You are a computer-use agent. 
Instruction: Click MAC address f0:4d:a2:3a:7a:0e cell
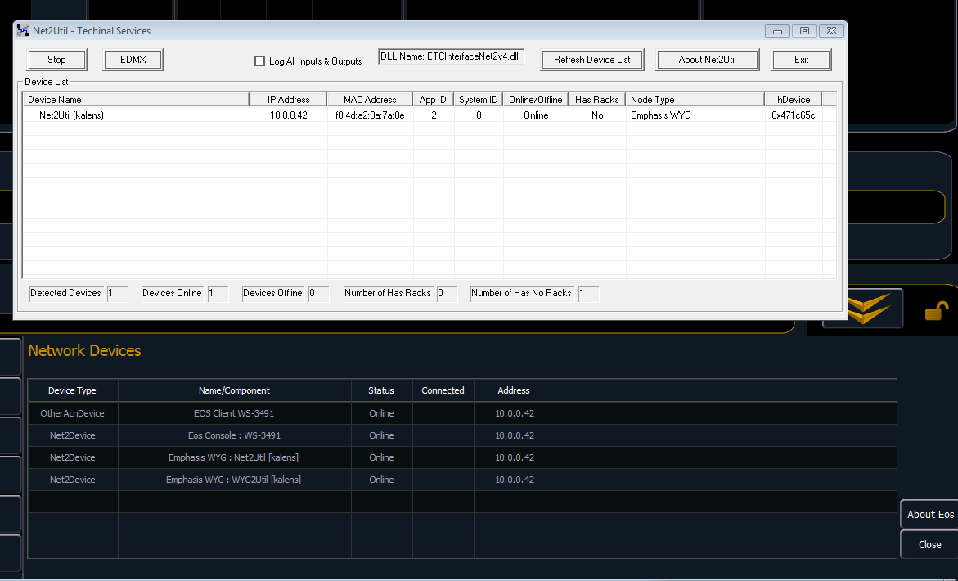(370, 115)
